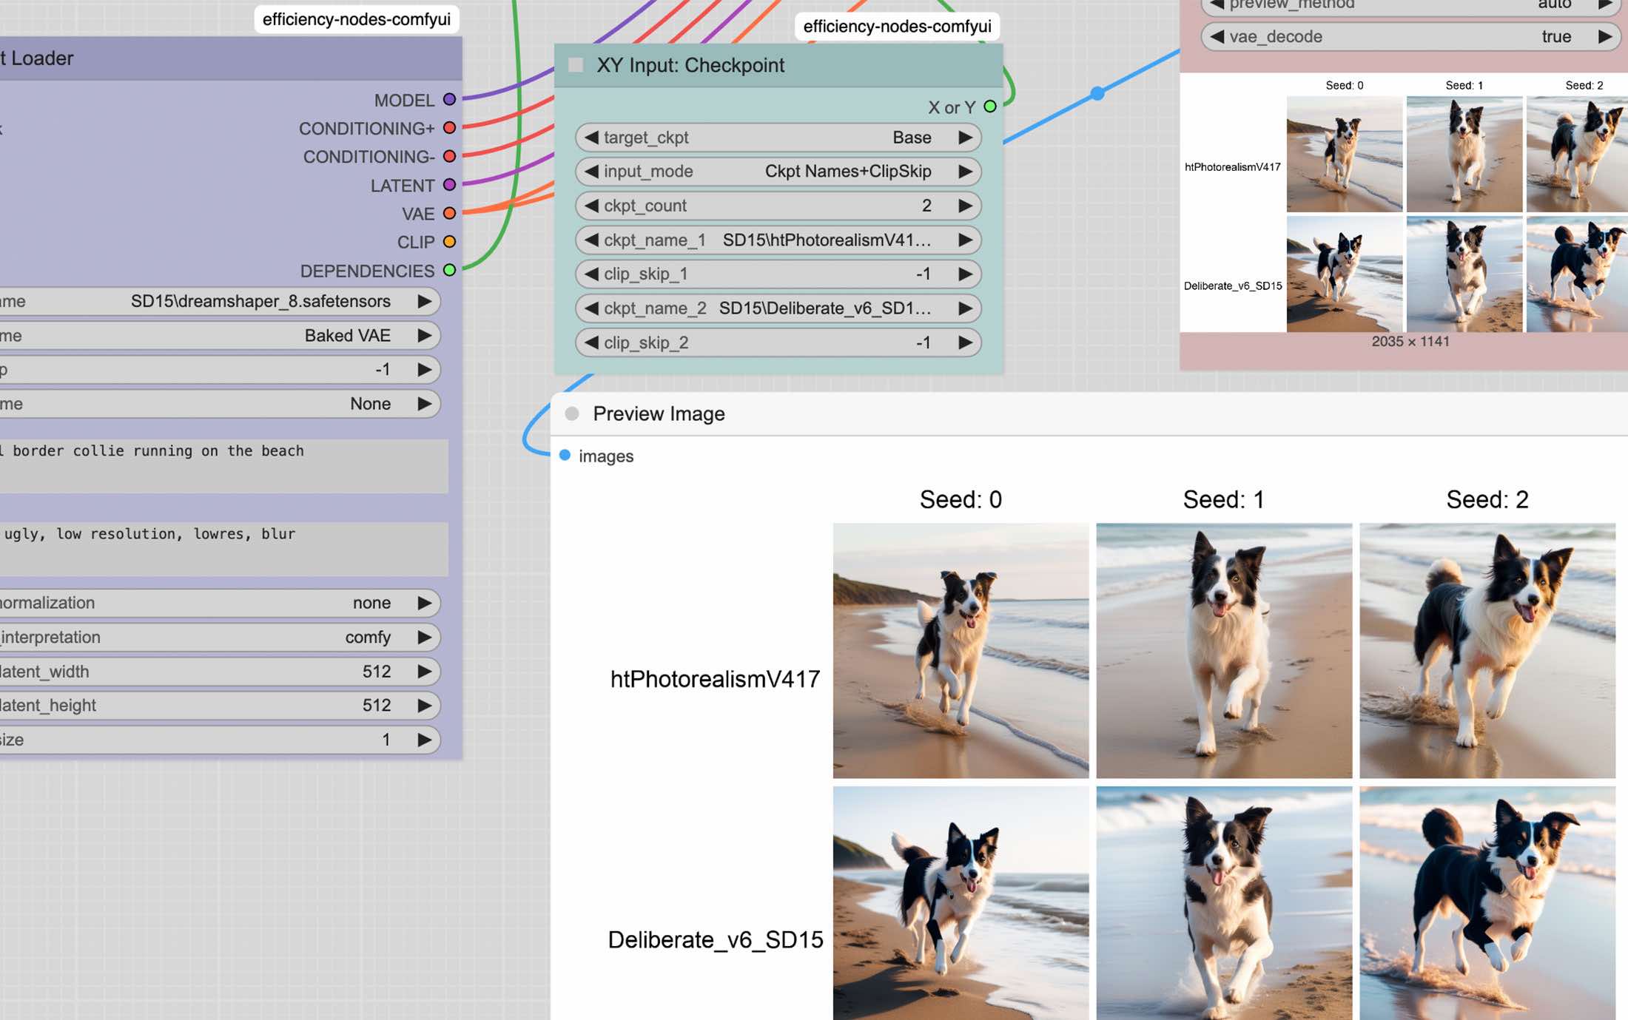Click input_mode right arrow
Image resolution: width=1628 pixels, height=1020 pixels.
click(965, 172)
